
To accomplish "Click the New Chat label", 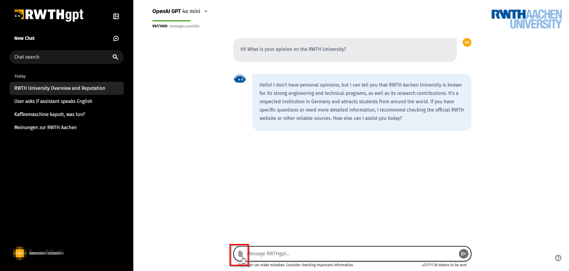I will tap(24, 38).
